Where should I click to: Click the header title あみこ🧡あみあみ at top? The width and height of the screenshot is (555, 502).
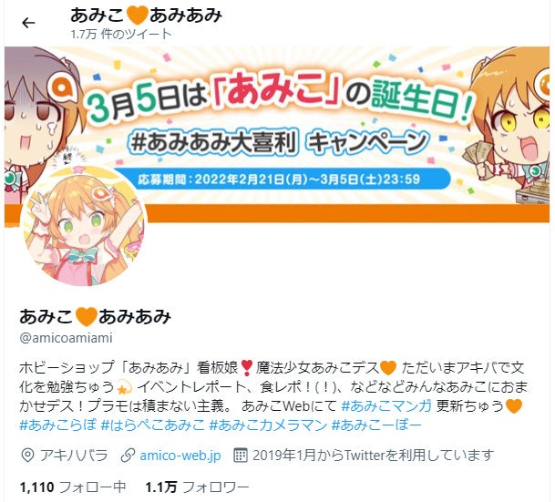click(146, 15)
